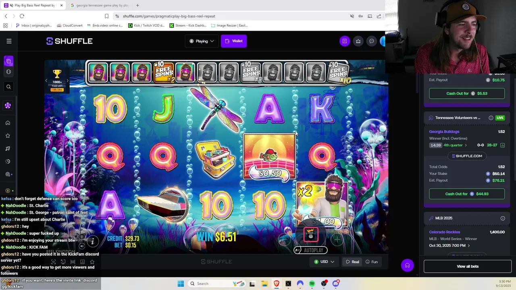Open the USD currency dropdown

coord(324,262)
